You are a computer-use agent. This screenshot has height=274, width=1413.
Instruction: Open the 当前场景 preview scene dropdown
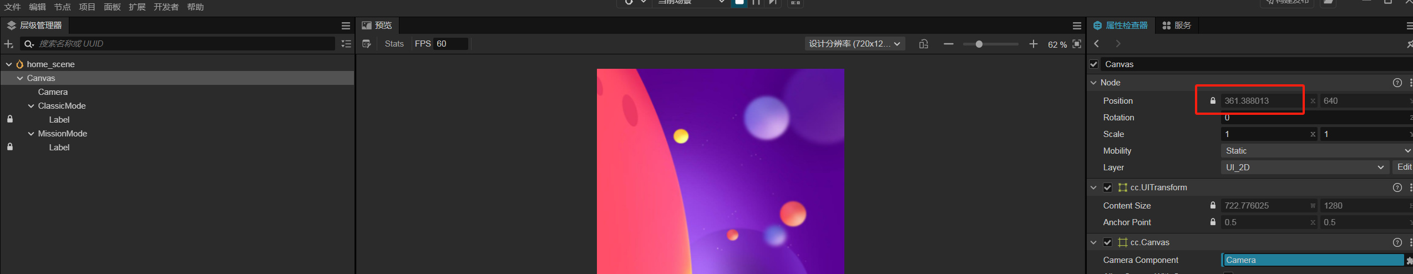690,2
